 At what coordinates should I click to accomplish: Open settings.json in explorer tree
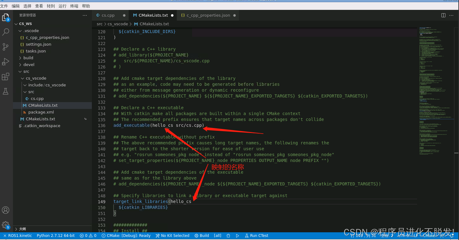click(39, 44)
